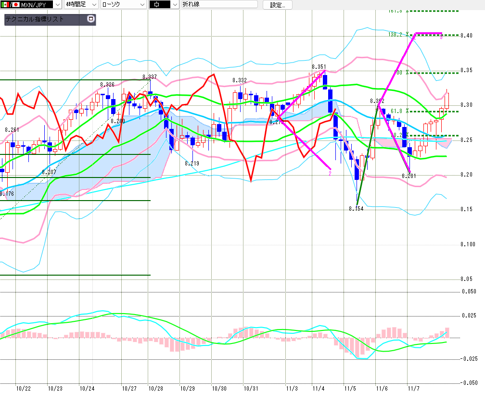Open the MXN/JPY currency pair dropdown

57,5
